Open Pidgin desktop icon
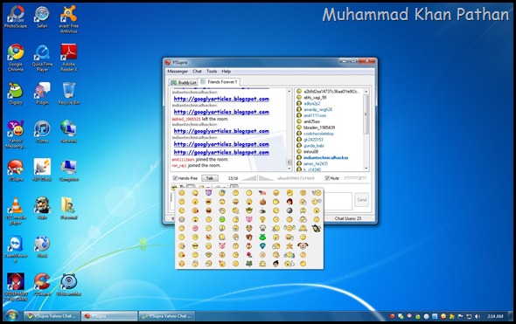 pyautogui.click(x=42, y=93)
